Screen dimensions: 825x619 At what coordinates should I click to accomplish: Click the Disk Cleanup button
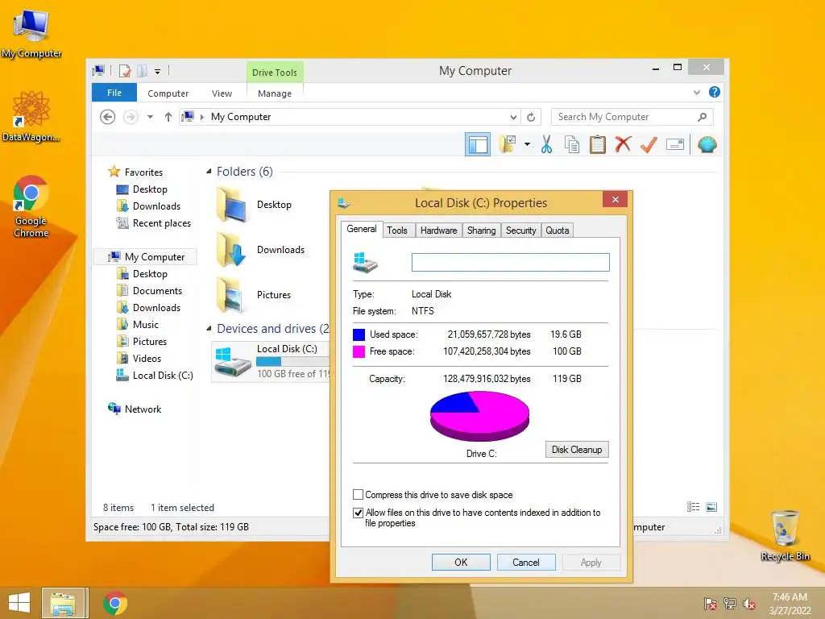tap(577, 450)
